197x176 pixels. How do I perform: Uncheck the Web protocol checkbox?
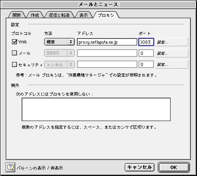click(14, 42)
